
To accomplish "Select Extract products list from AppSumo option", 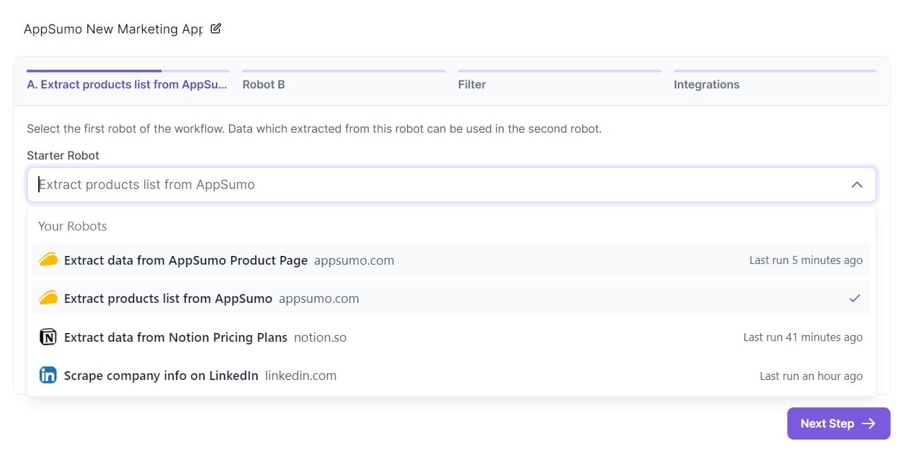I will (168, 298).
